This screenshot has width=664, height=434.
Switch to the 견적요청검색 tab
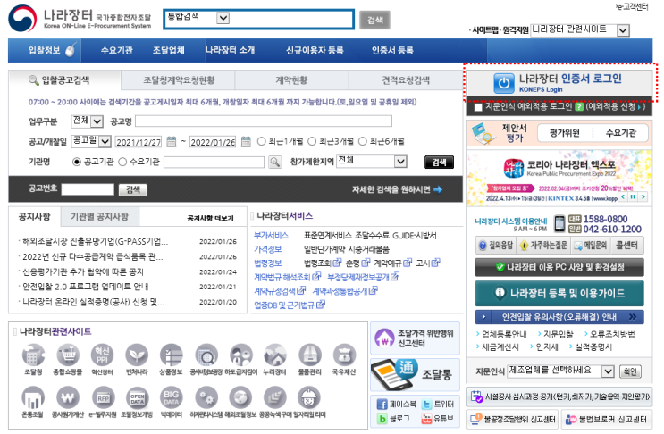pos(406,80)
